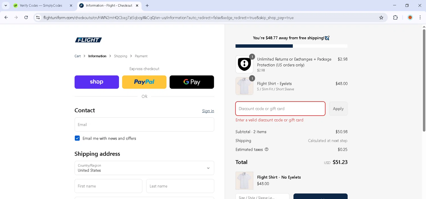Go back with browser back arrow
Viewport: 426px width, 199px height.
pos(6,18)
